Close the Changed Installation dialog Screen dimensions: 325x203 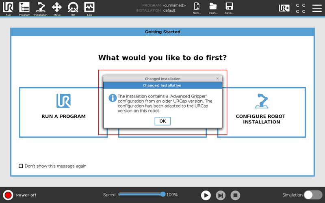(217, 79)
